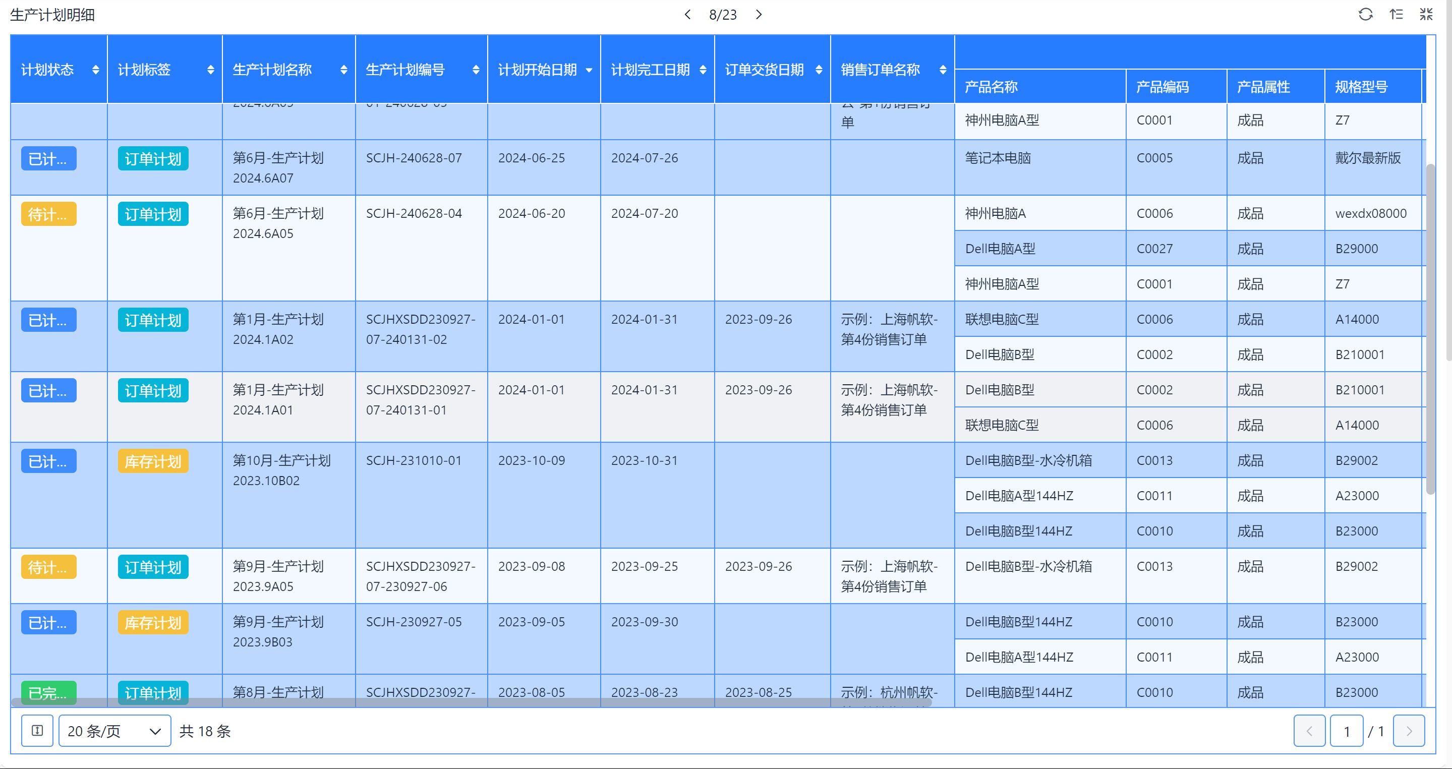Sort by 生产计划编号 column arrows

pos(476,70)
